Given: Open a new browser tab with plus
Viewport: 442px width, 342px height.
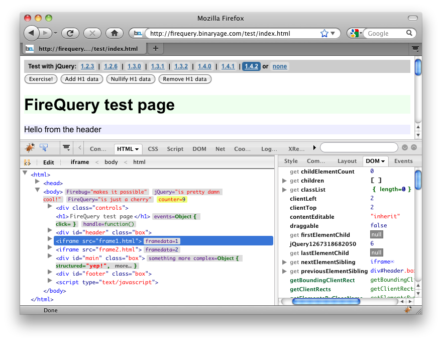Looking at the screenshot, I should point(155,48).
